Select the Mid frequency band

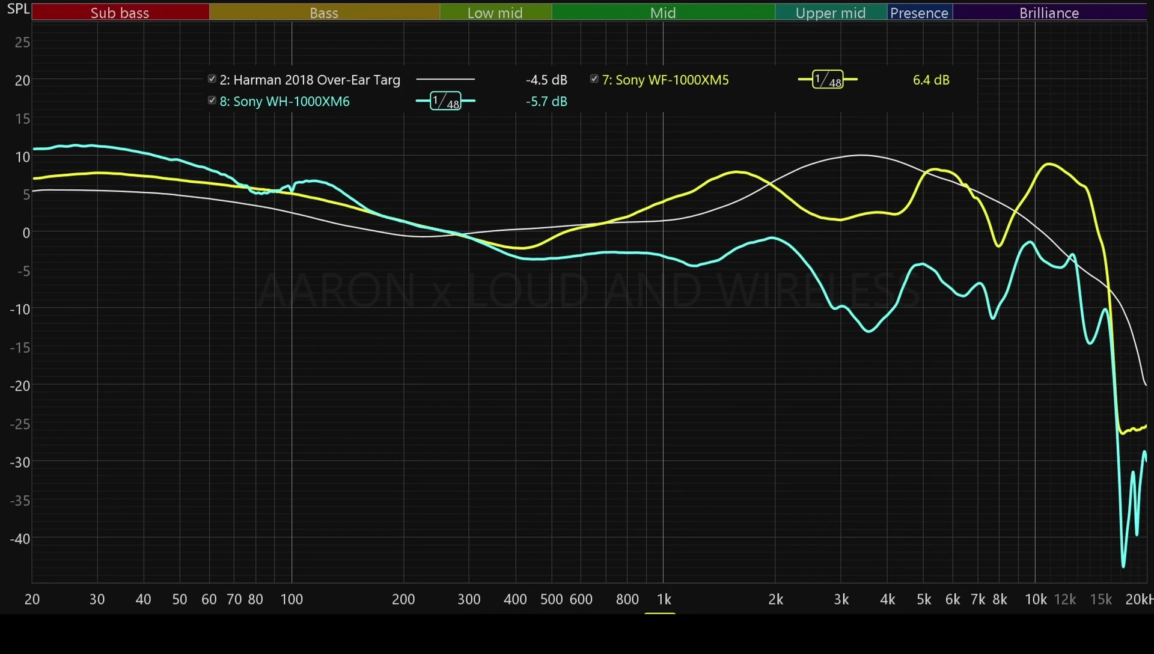coord(664,13)
